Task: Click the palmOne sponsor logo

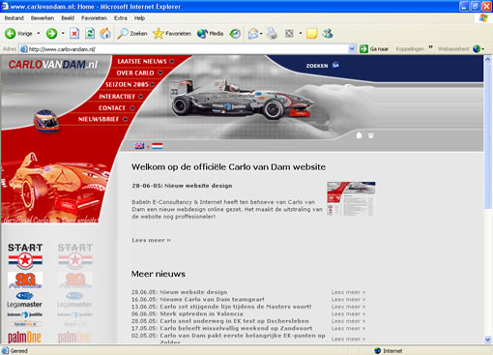Action: pyautogui.click(x=24, y=338)
